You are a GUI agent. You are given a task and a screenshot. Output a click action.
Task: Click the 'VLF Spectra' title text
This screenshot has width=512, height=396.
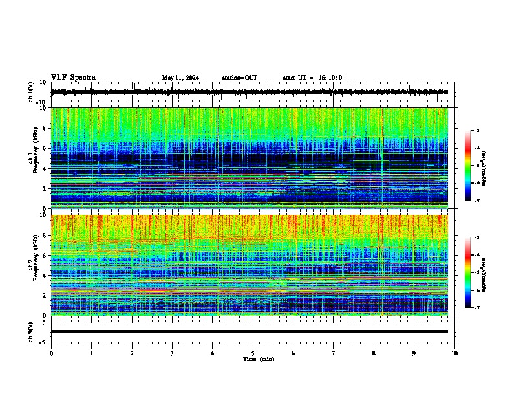[73, 78]
